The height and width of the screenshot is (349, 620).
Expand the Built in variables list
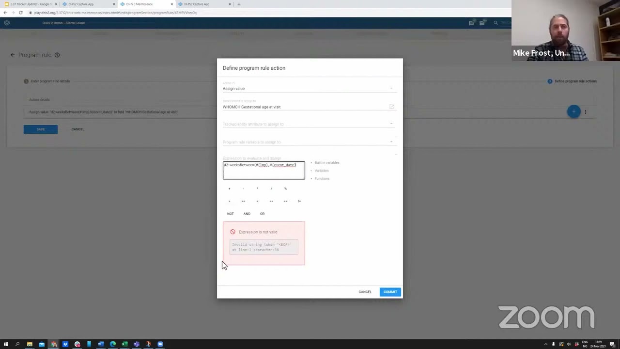coord(327,162)
